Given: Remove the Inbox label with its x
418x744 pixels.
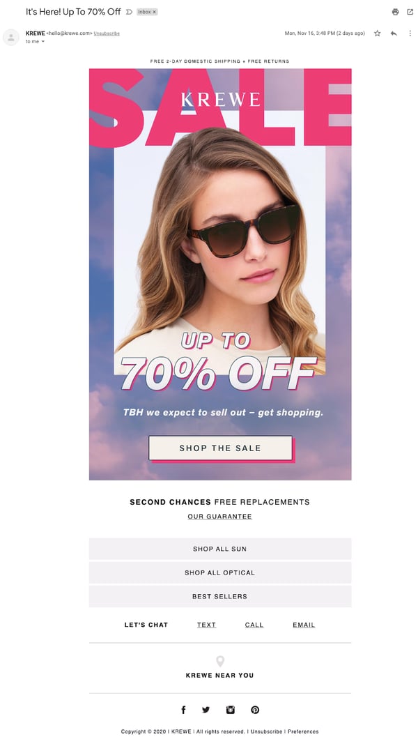Looking at the screenshot, I should tap(154, 12).
